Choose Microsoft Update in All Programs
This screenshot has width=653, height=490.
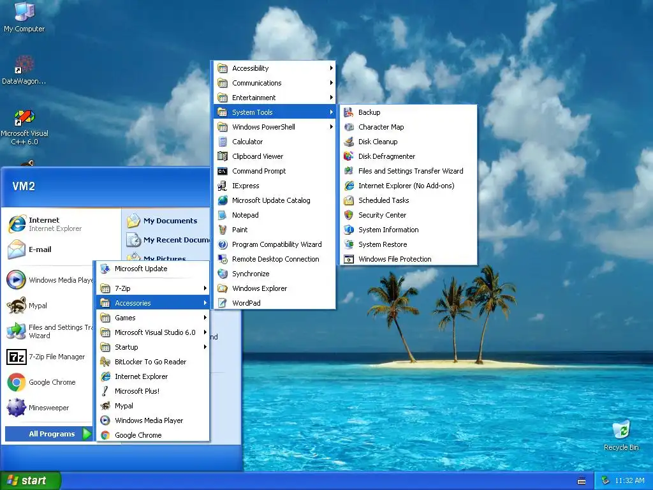[153, 269]
